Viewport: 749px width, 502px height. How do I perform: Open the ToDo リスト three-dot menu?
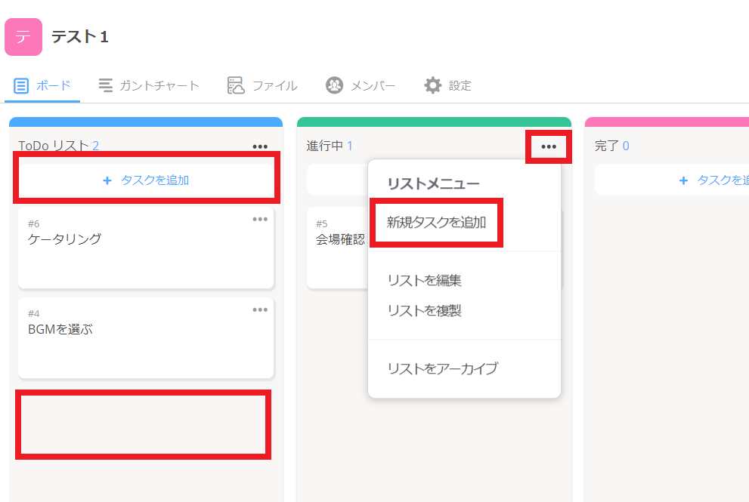pyautogui.click(x=260, y=146)
